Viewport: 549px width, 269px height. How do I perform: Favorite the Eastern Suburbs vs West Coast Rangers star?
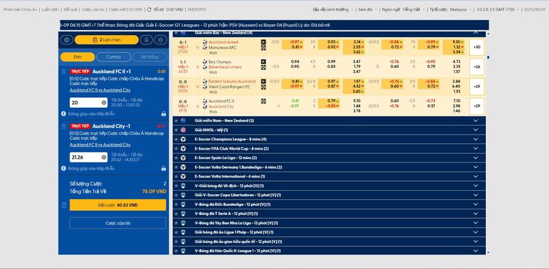[x=197, y=86]
